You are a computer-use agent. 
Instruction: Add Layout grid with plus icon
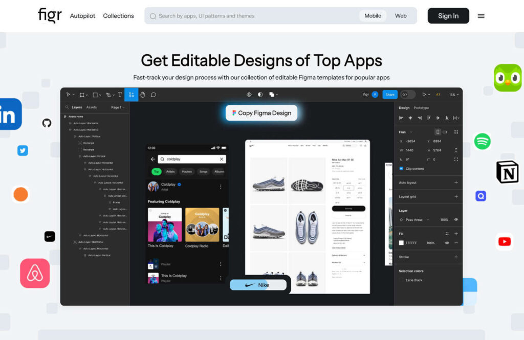point(456,196)
